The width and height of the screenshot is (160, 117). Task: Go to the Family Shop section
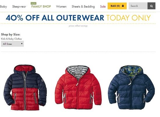[x=41, y=6]
